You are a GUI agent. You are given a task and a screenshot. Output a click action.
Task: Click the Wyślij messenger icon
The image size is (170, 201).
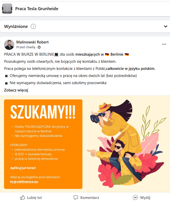(x=135, y=197)
